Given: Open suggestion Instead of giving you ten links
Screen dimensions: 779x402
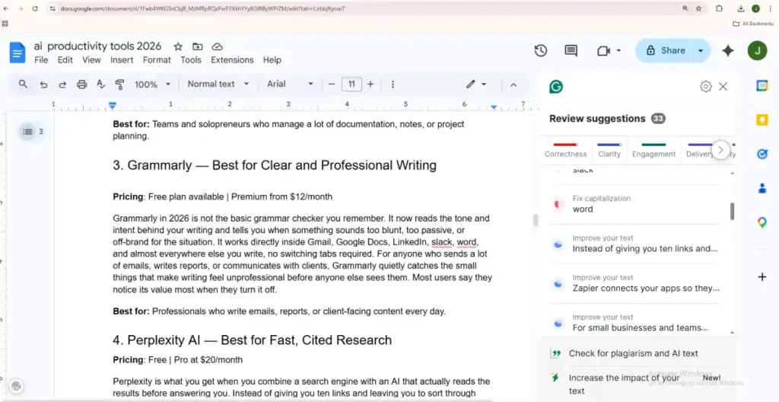Looking at the screenshot, I should click(x=634, y=244).
